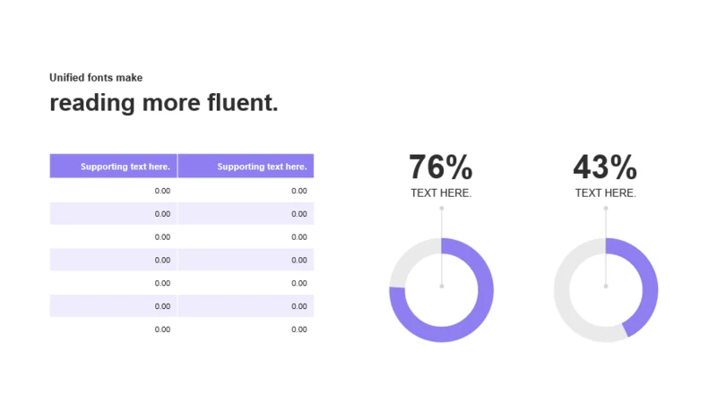Click the center dot inside the 43% donut
Image resolution: width=717 pixels, height=403 pixels.
pyautogui.click(x=606, y=286)
